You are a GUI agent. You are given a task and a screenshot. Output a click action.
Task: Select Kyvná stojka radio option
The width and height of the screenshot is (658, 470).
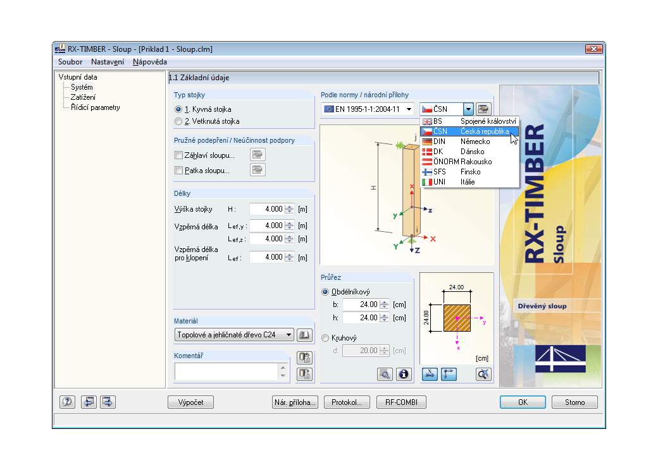178,109
